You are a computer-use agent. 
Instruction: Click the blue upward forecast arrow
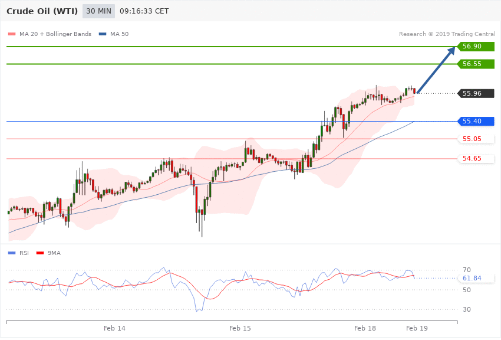click(x=436, y=70)
